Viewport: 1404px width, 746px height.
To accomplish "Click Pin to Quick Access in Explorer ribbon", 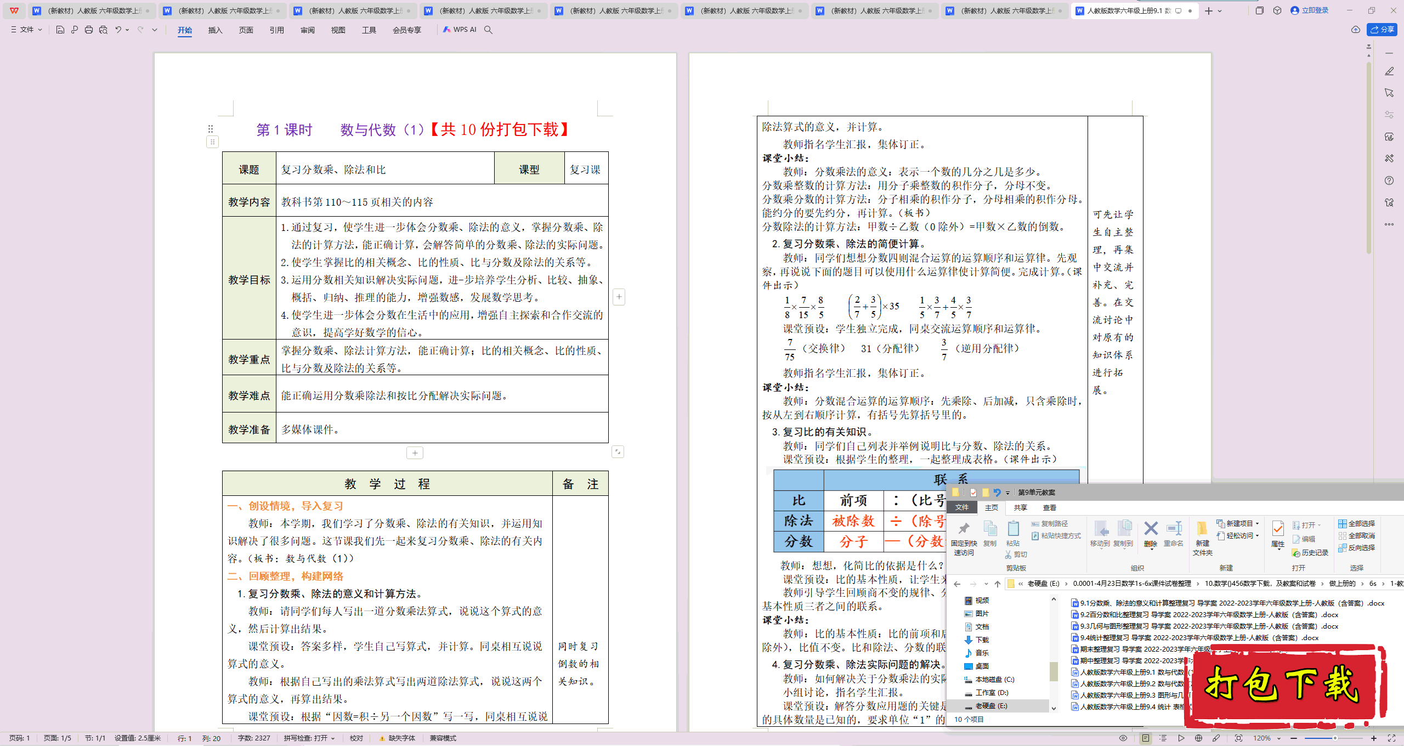I will pos(964,538).
